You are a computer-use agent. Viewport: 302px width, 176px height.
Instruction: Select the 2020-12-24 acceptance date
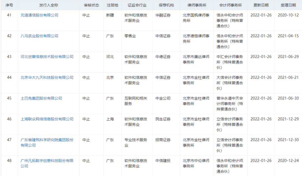[x=288, y=161]
